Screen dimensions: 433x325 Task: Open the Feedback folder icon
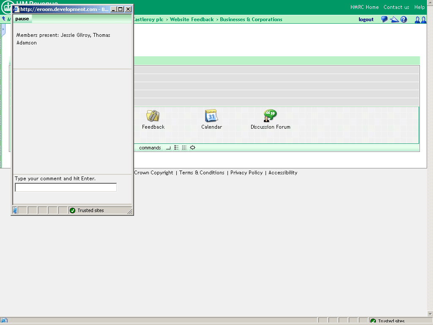click(x=153, y=116)
